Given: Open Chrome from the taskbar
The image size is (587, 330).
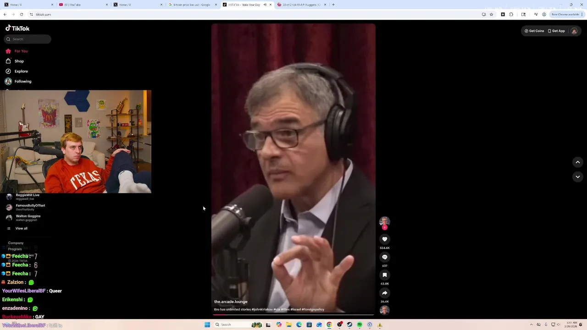Looking at the screenshot, I should click(x=329, y=324).
